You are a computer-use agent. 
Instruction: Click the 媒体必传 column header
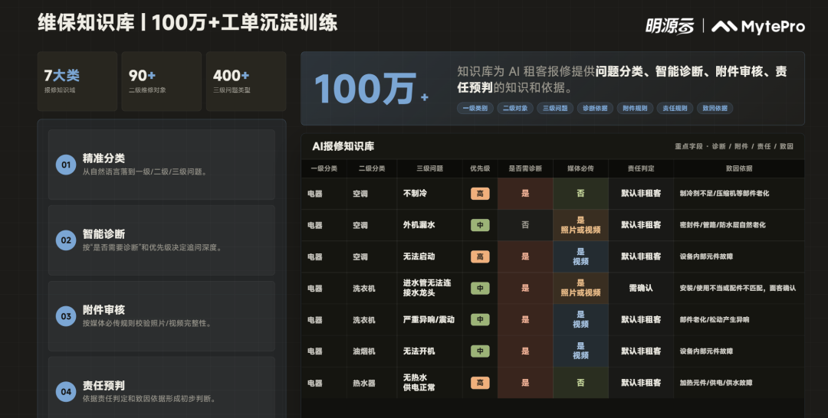click(x=581, y=168)
